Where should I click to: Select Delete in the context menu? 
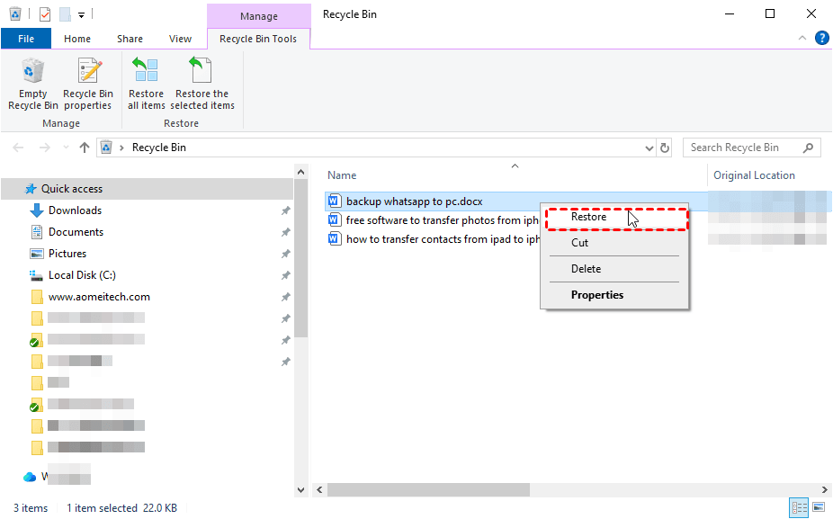(586, 269)
